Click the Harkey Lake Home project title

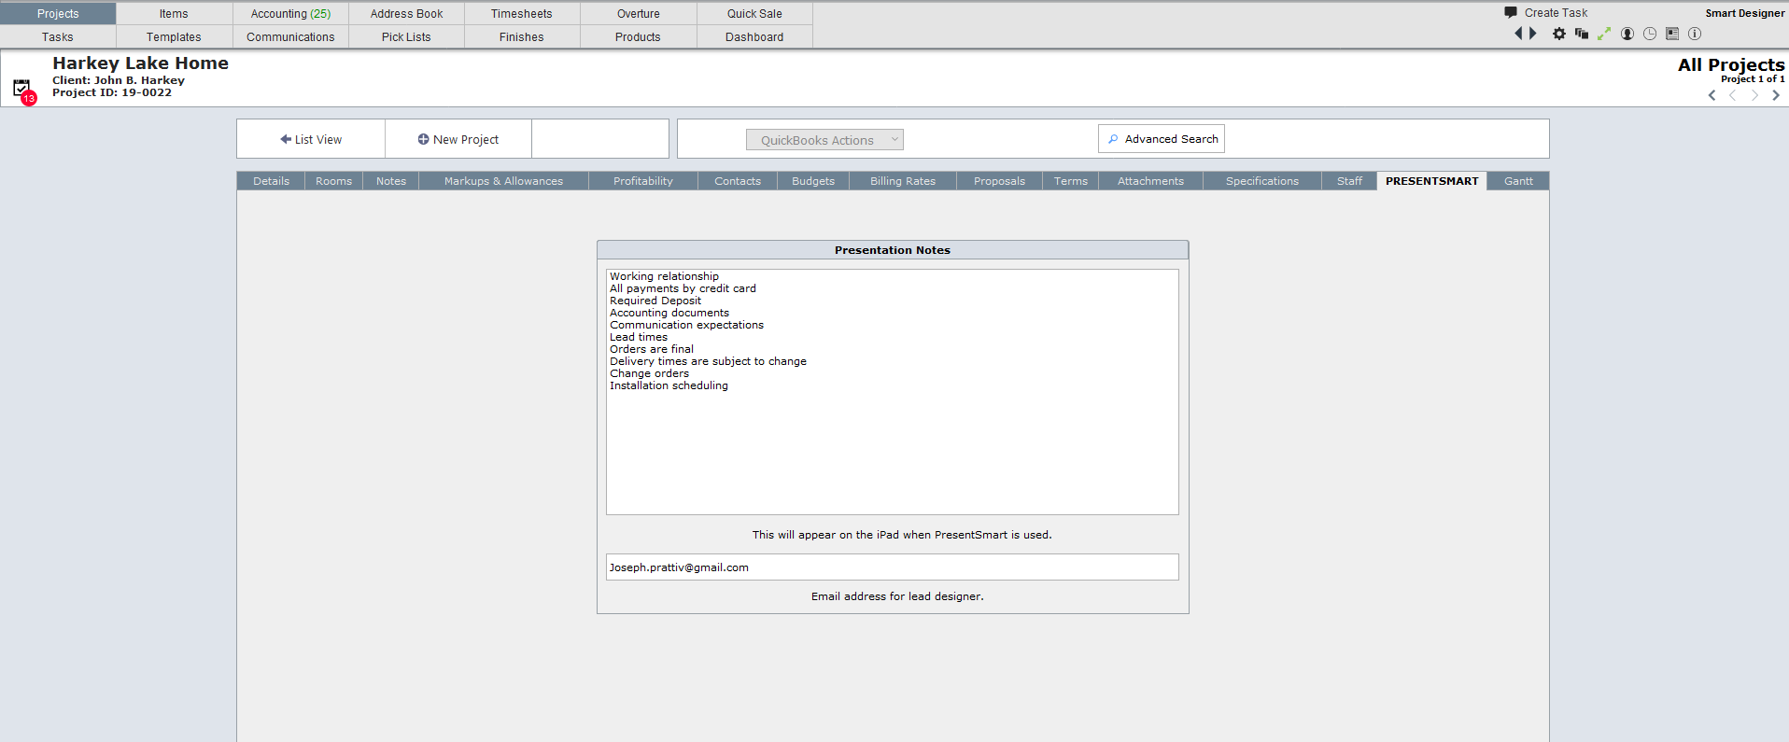[x=140, y=63]
